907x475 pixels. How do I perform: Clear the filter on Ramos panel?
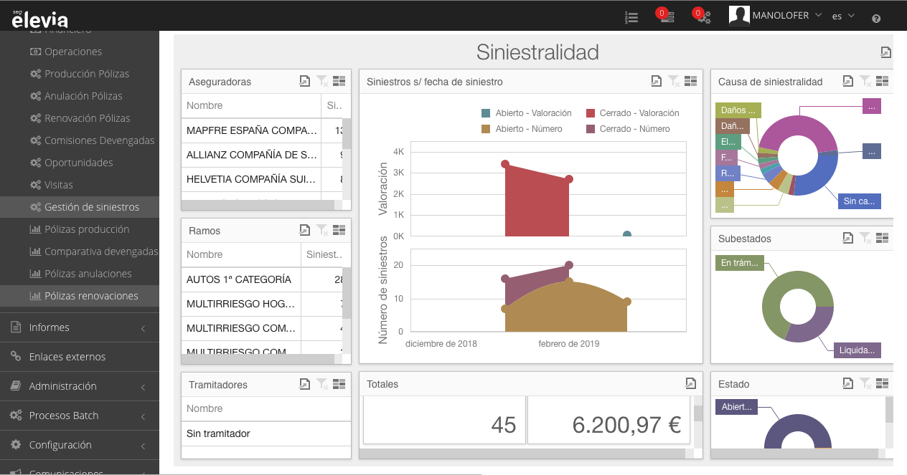point(322,230)
